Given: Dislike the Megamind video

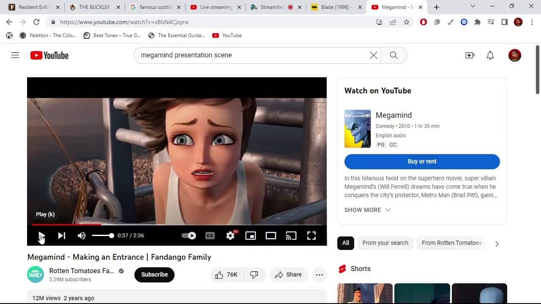Looking at the screenshot, I should [254, 275].
